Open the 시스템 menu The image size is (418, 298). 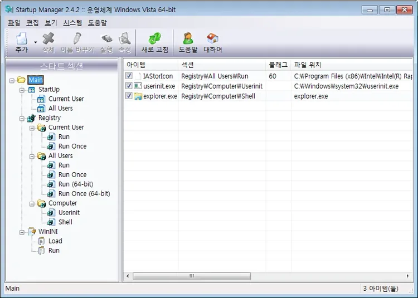72,23
